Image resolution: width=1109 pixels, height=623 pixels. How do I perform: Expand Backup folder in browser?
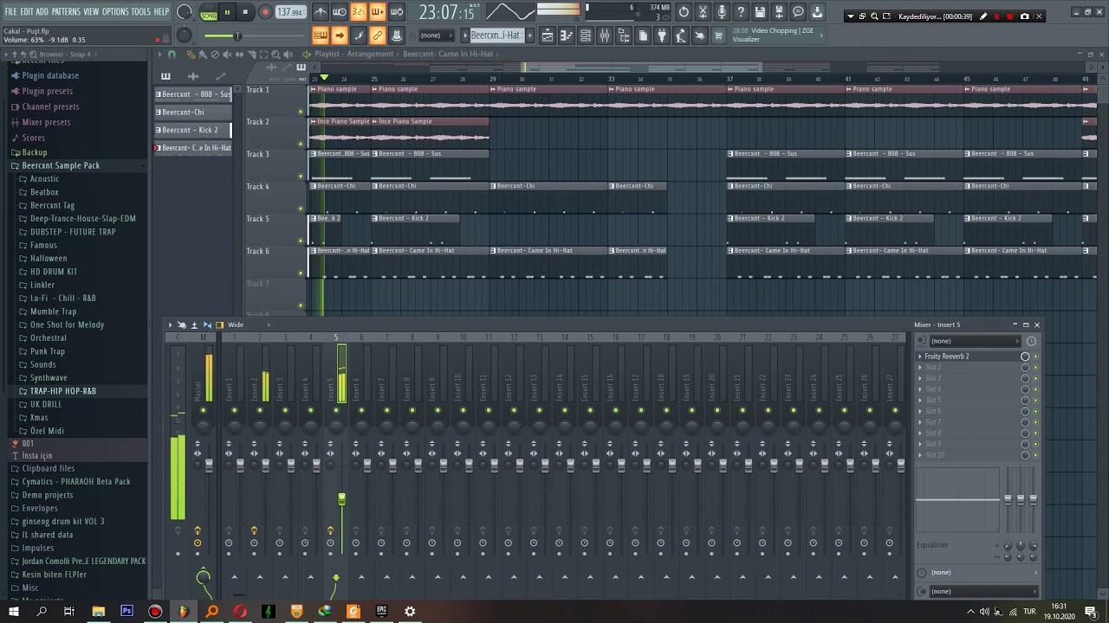coord(35,152)
